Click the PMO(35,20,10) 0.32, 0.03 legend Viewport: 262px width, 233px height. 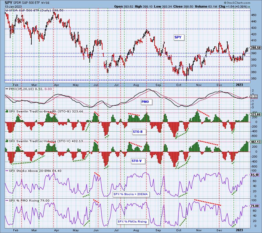click(x=30, y=89)
